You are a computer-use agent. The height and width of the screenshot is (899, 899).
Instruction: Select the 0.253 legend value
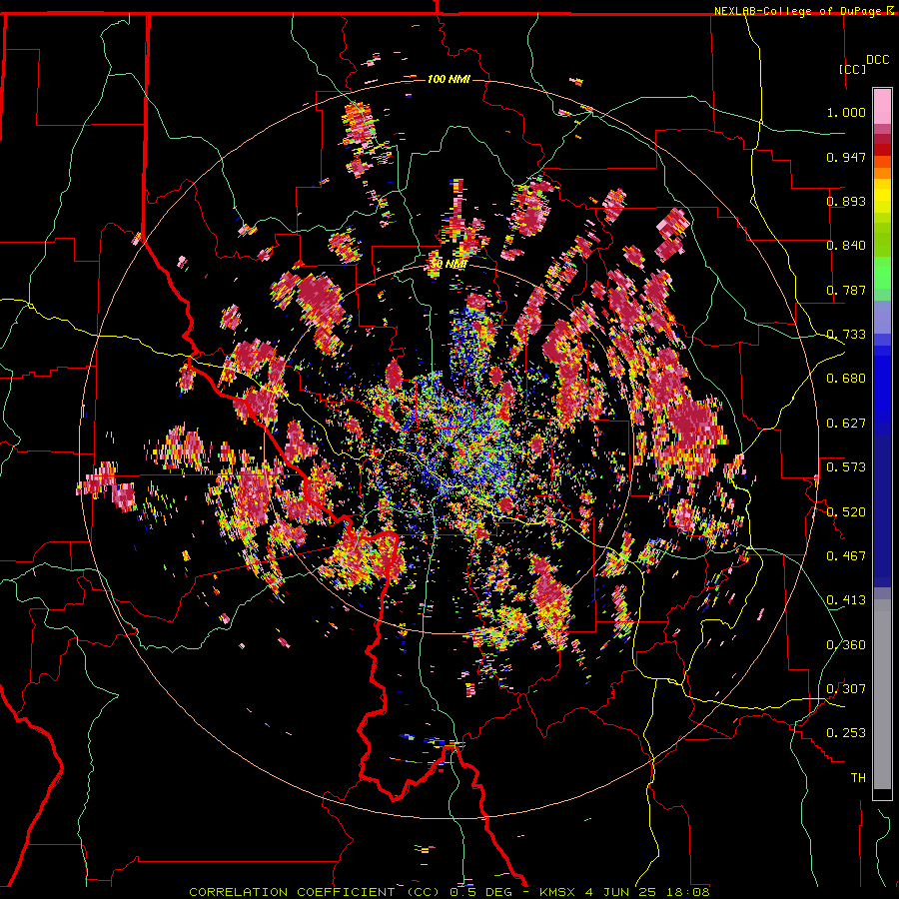846,733
